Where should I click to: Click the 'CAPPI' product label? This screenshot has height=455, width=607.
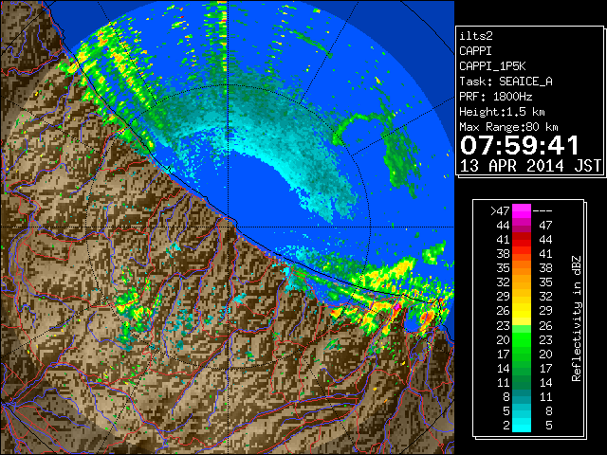pyautogui.click(x=475, y=51)
